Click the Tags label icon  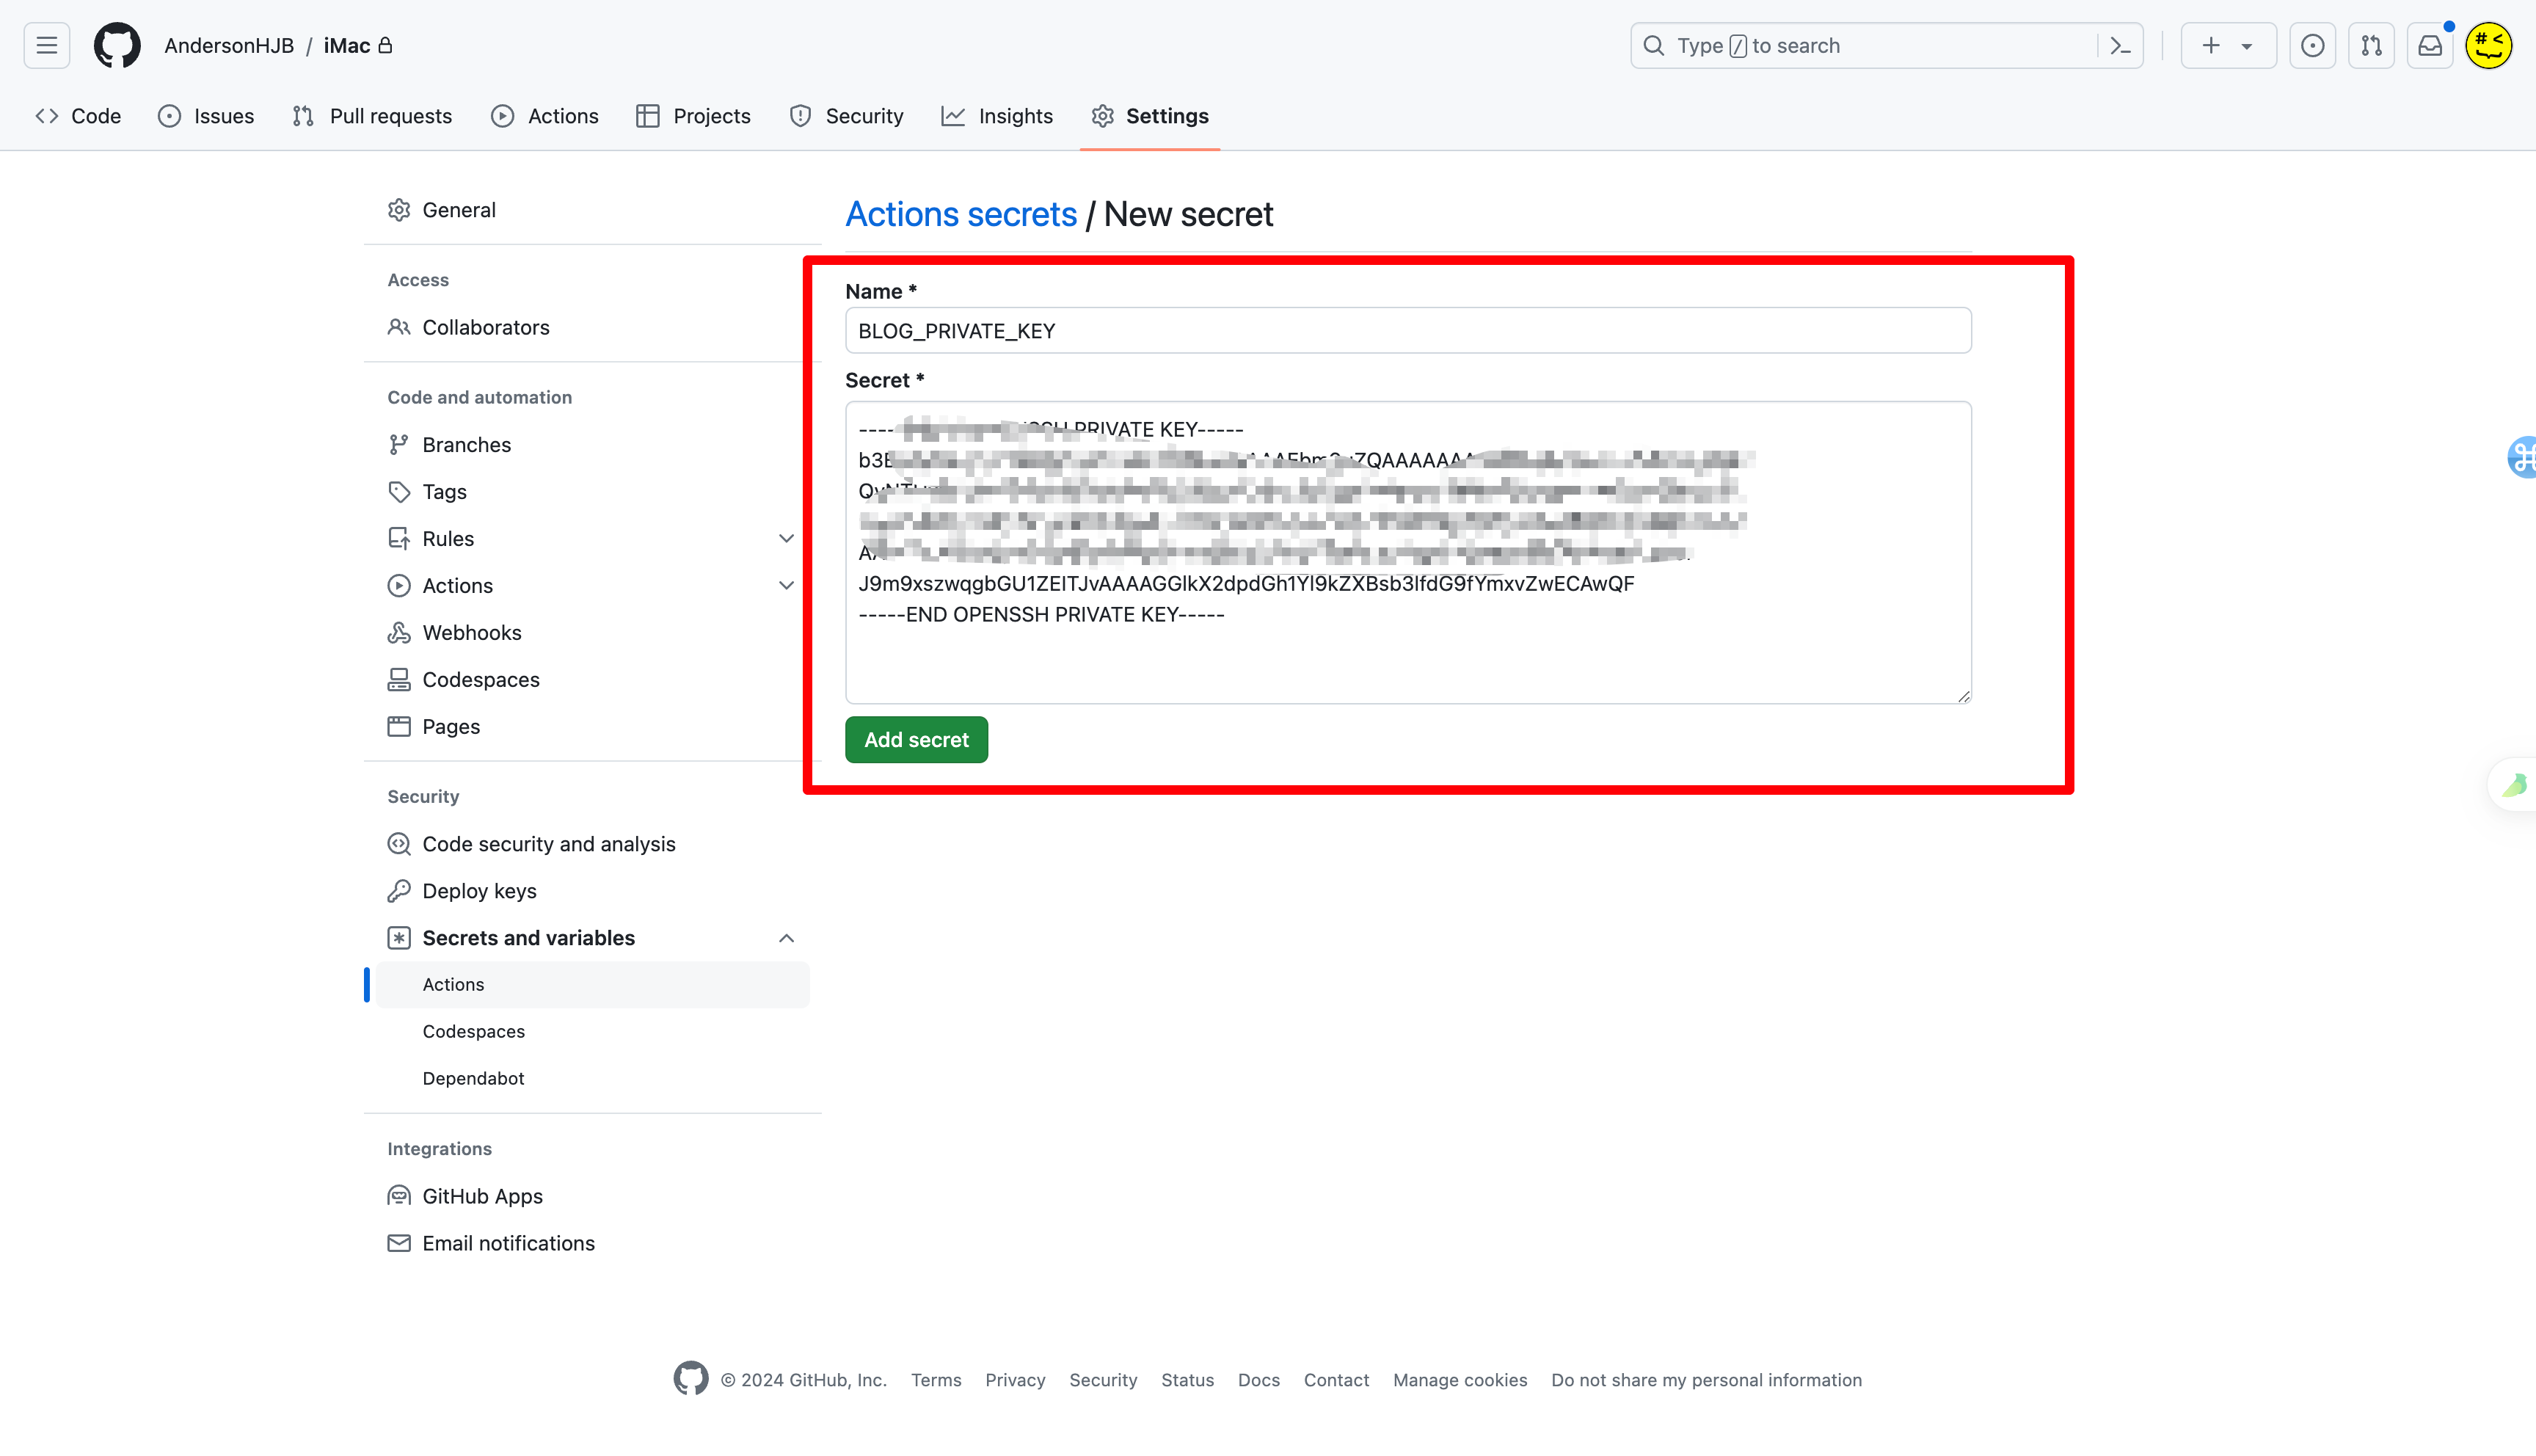[x=399, y=491]
